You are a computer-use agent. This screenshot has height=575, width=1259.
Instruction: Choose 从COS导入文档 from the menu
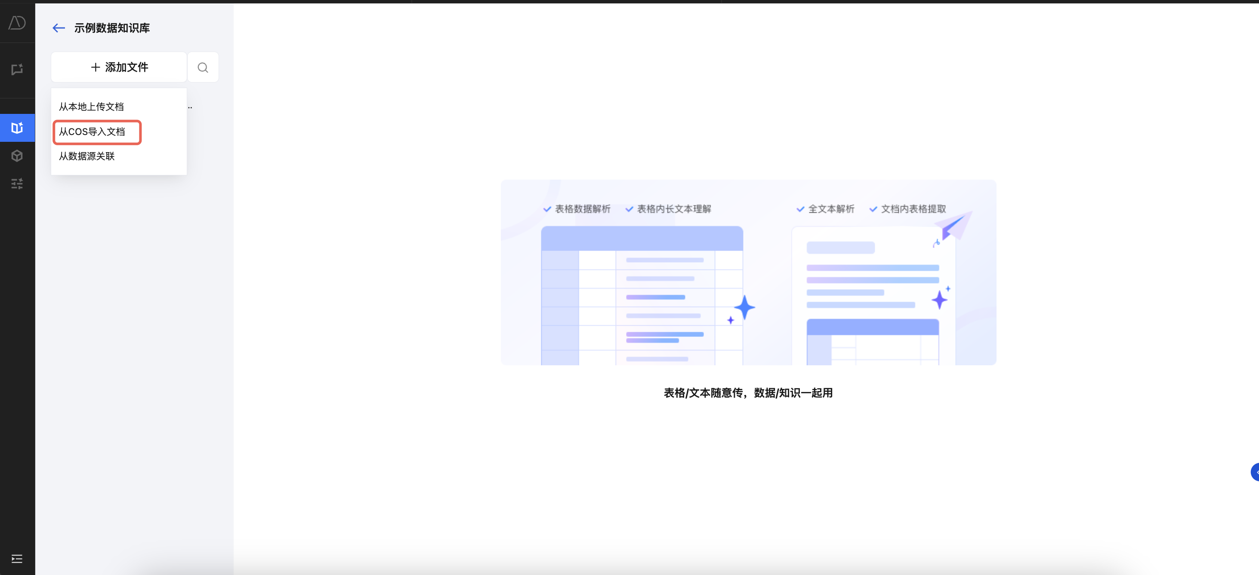tap(92, 132)
